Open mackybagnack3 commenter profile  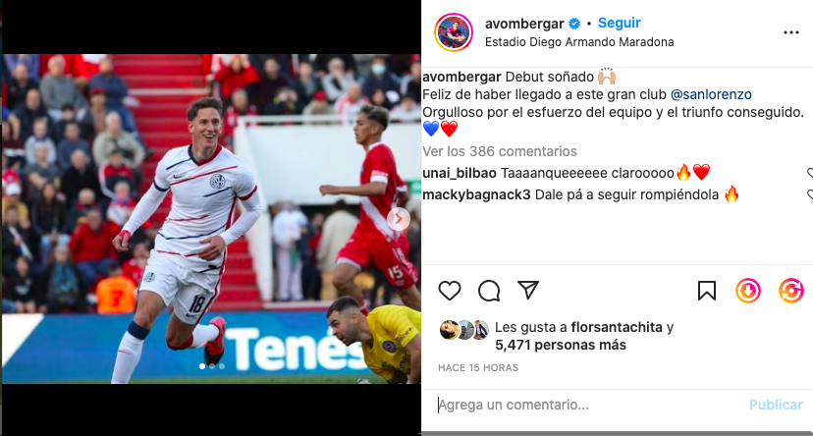pos(476,195)
